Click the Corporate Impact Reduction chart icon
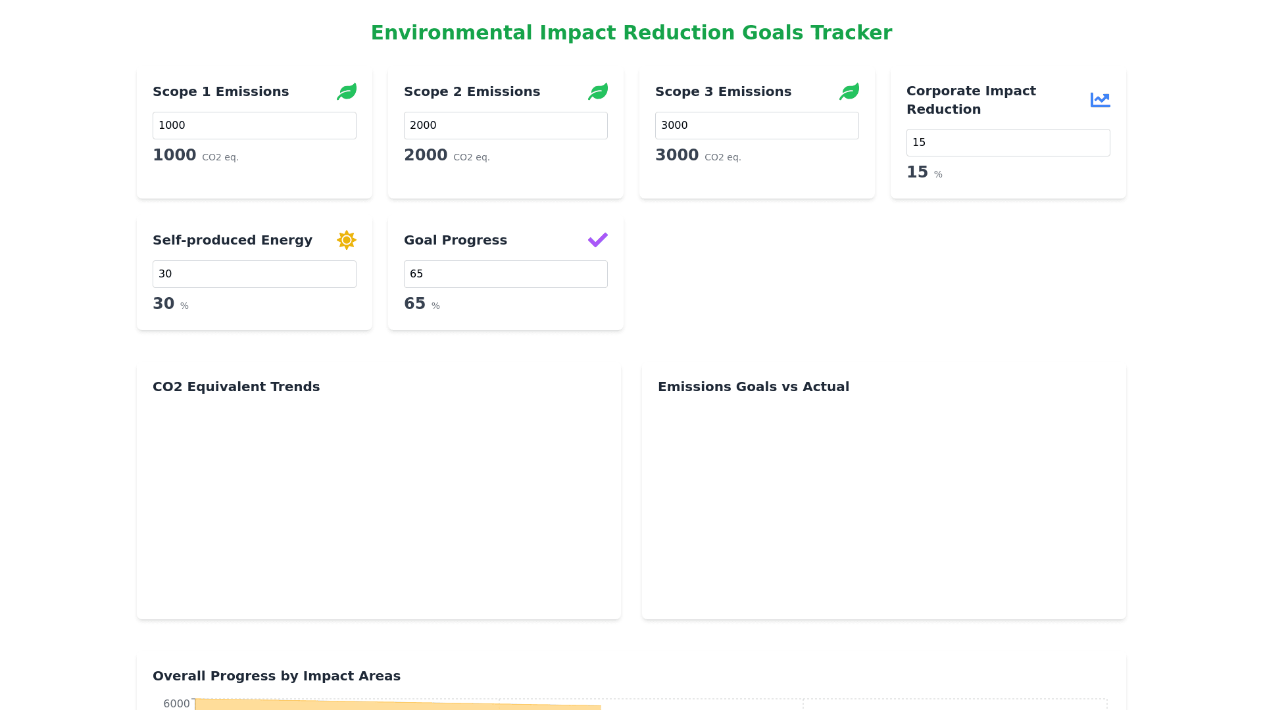The image size is (1263, 710). 1100,100
